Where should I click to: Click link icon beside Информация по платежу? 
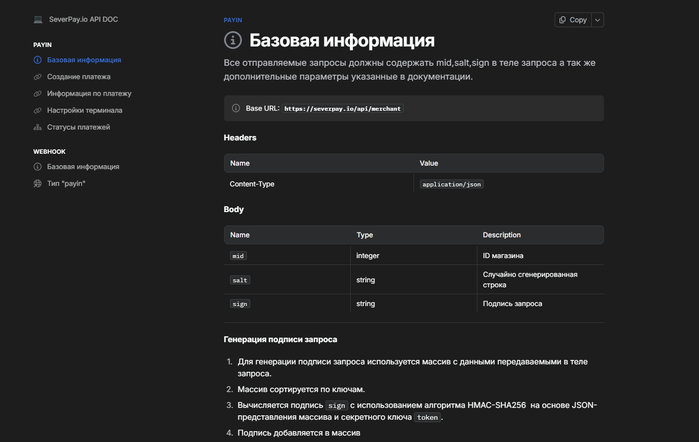pos(38,93)
